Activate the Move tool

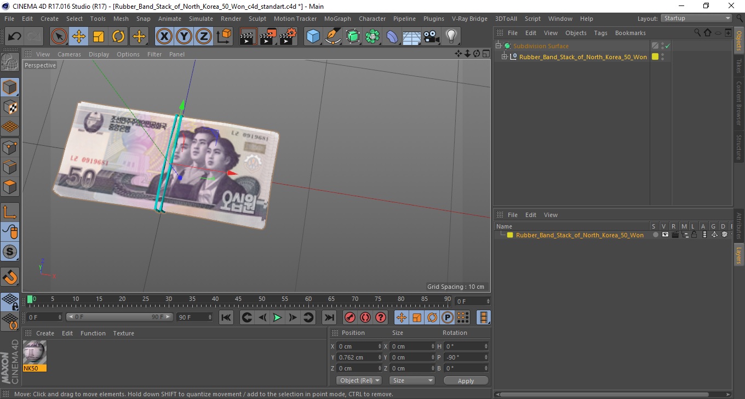point(79,37)
